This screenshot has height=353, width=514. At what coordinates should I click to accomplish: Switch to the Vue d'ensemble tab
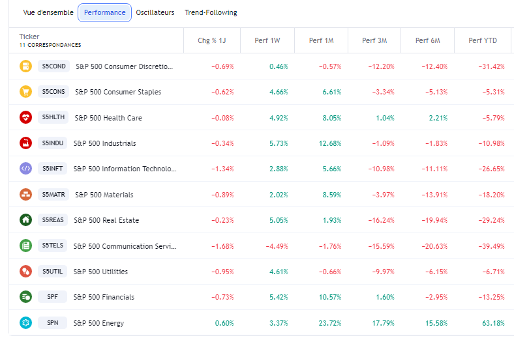pos(48,12)
